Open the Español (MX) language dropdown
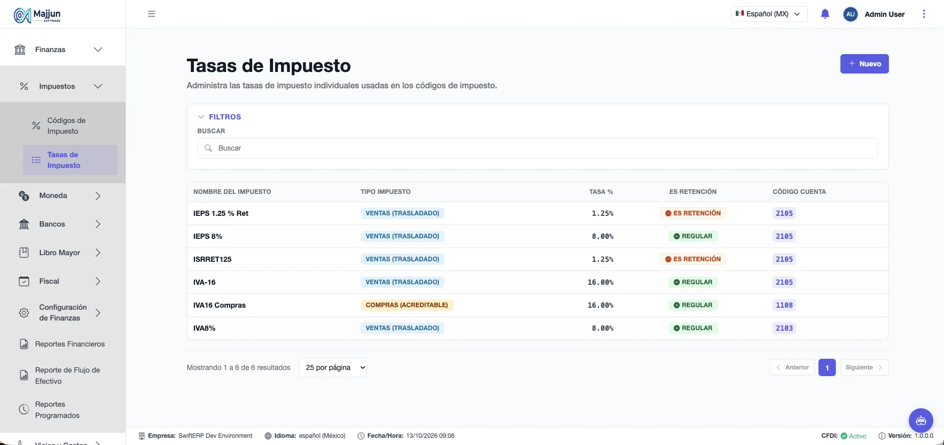Screen dimensions: 944x445 coord(769,14)
